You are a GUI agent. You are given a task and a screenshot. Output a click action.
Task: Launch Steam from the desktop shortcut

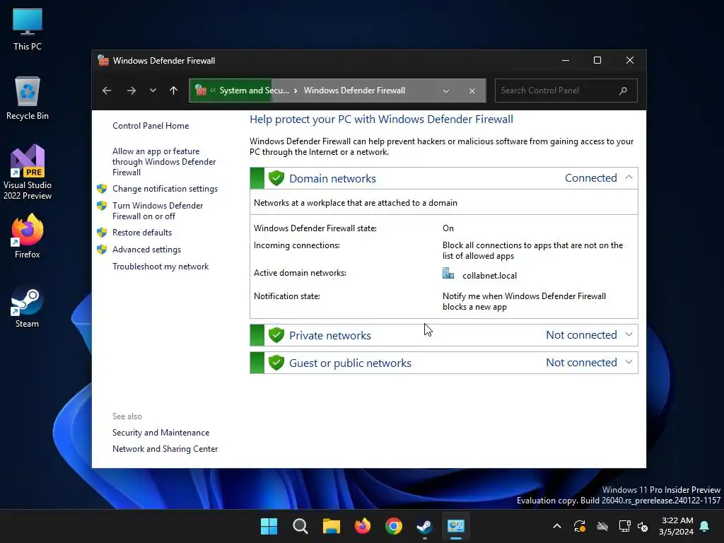click(x=28, y=307)
